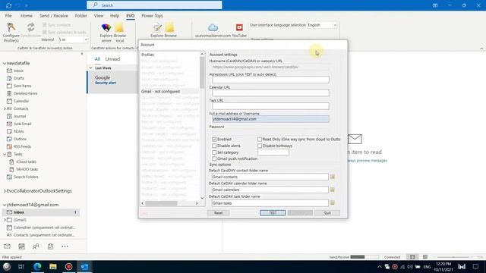
Task: Collapse ytdemoact14@gmail.com account
Action: pyautogui.click(x=5, y=205)
